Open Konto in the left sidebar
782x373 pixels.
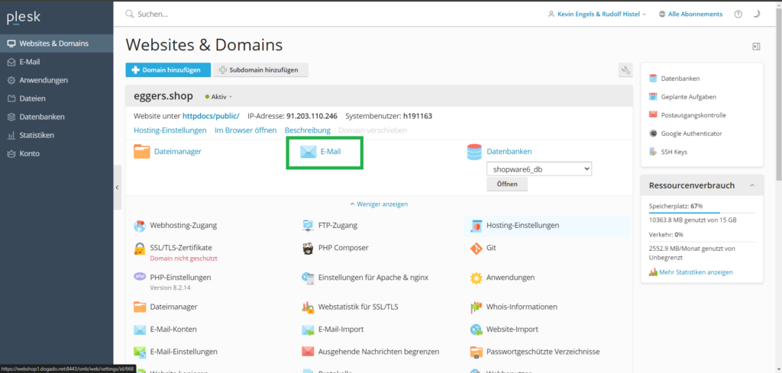57,154
